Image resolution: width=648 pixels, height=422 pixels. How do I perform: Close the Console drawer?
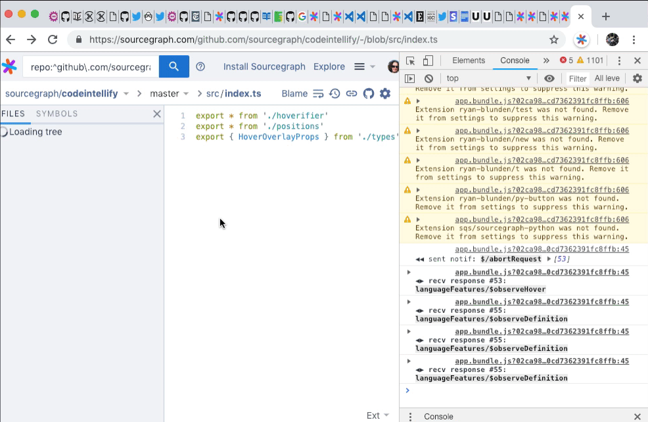[x=637, y=417]
